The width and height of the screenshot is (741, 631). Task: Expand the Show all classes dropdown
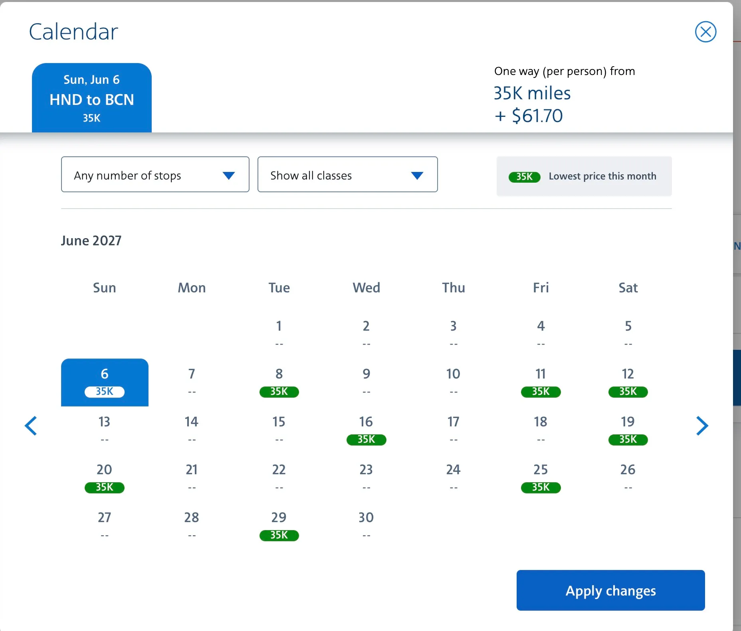(x=348, y=174)
